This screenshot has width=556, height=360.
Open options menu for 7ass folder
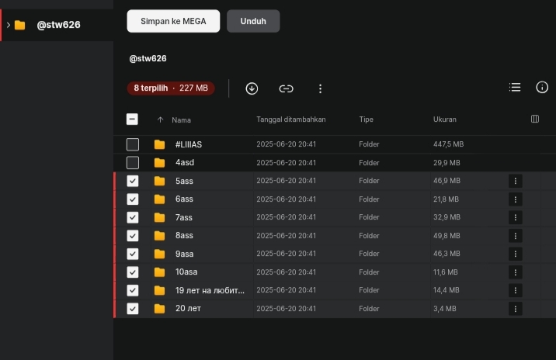[x=515, y=217]
